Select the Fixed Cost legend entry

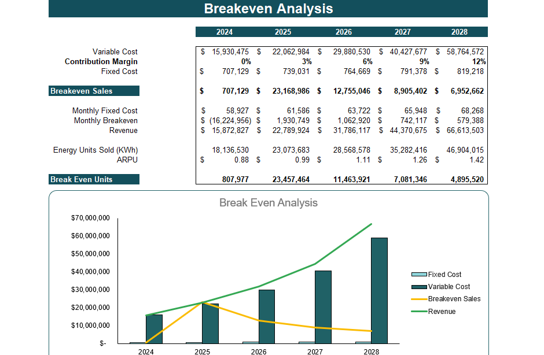(444, 274)
